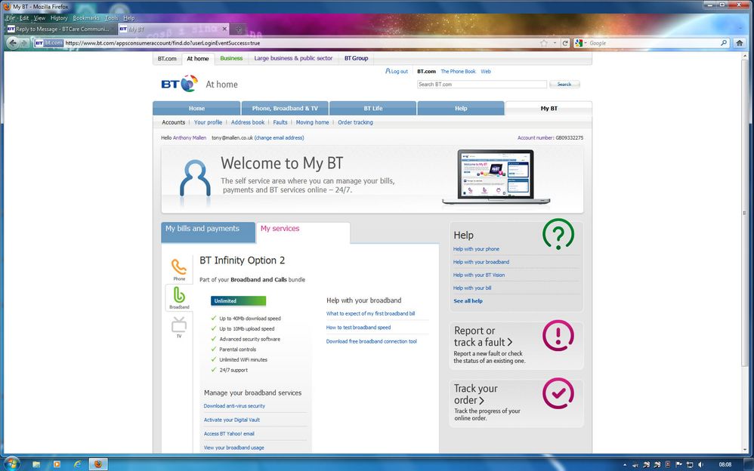Screen dimensions: 754x471
Task: Click See all help link
Action: coord(468,301)
